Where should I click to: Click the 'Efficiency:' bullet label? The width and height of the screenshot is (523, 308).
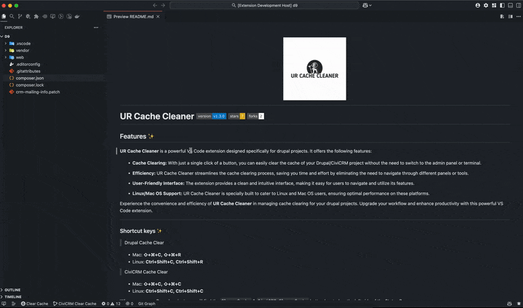click(144, 173)
